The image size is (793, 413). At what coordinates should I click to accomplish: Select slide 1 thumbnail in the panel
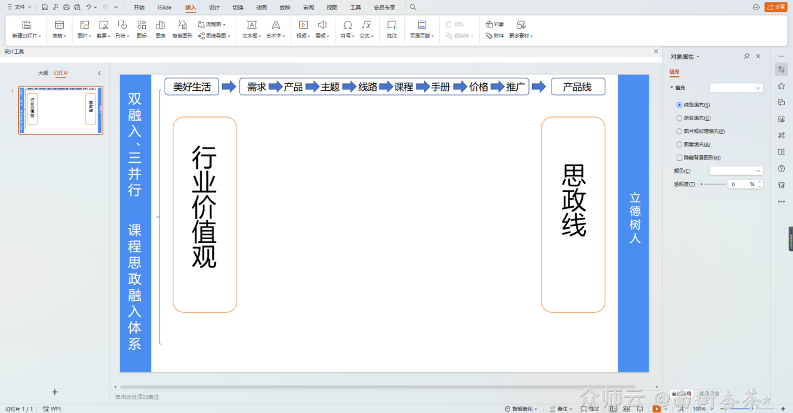coord(60,110)
